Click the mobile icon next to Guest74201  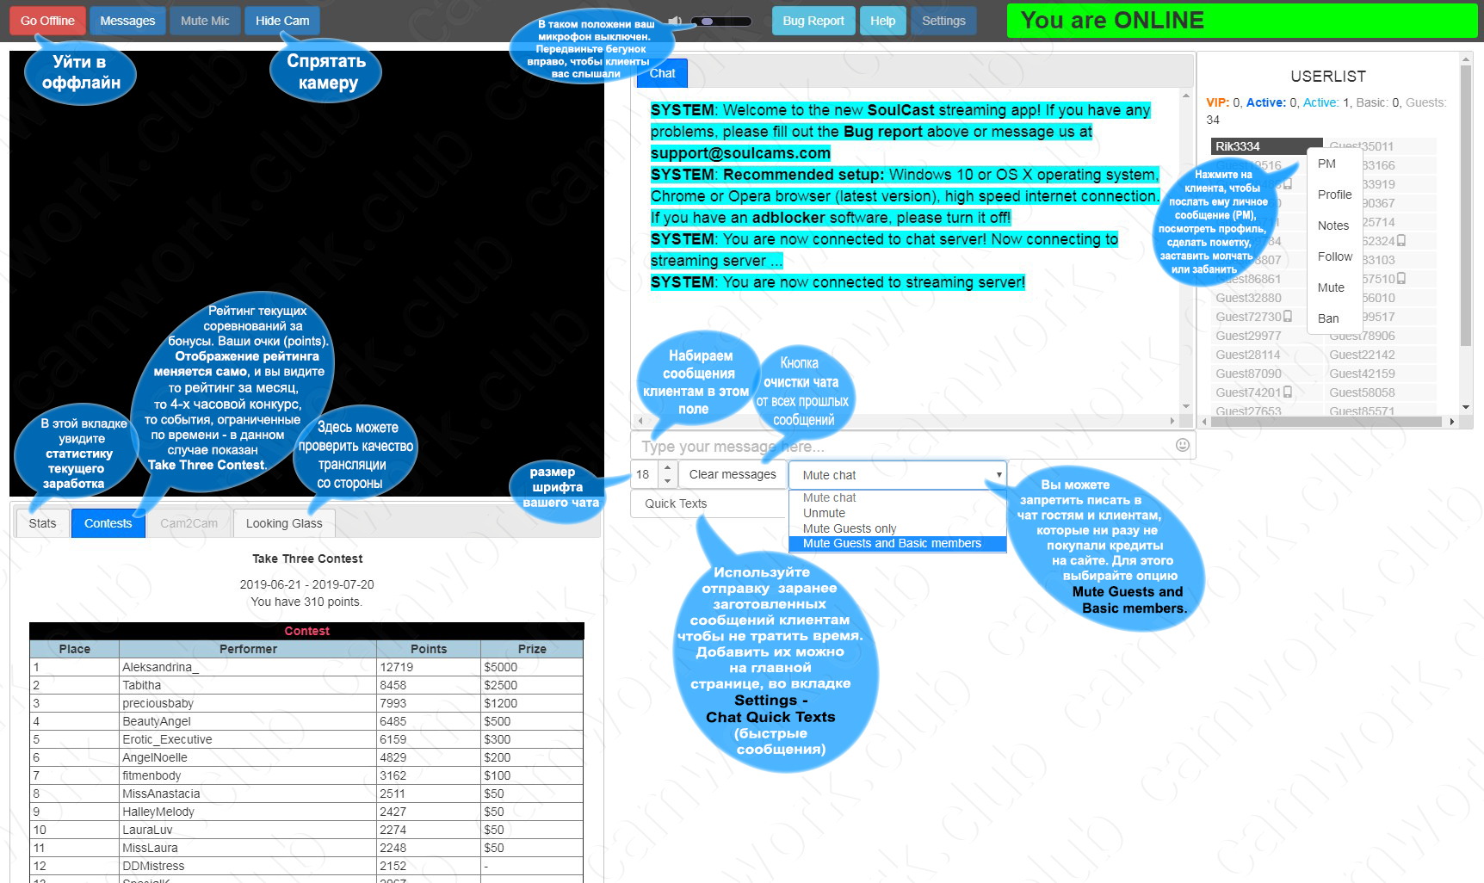(x=1288, y=392)
